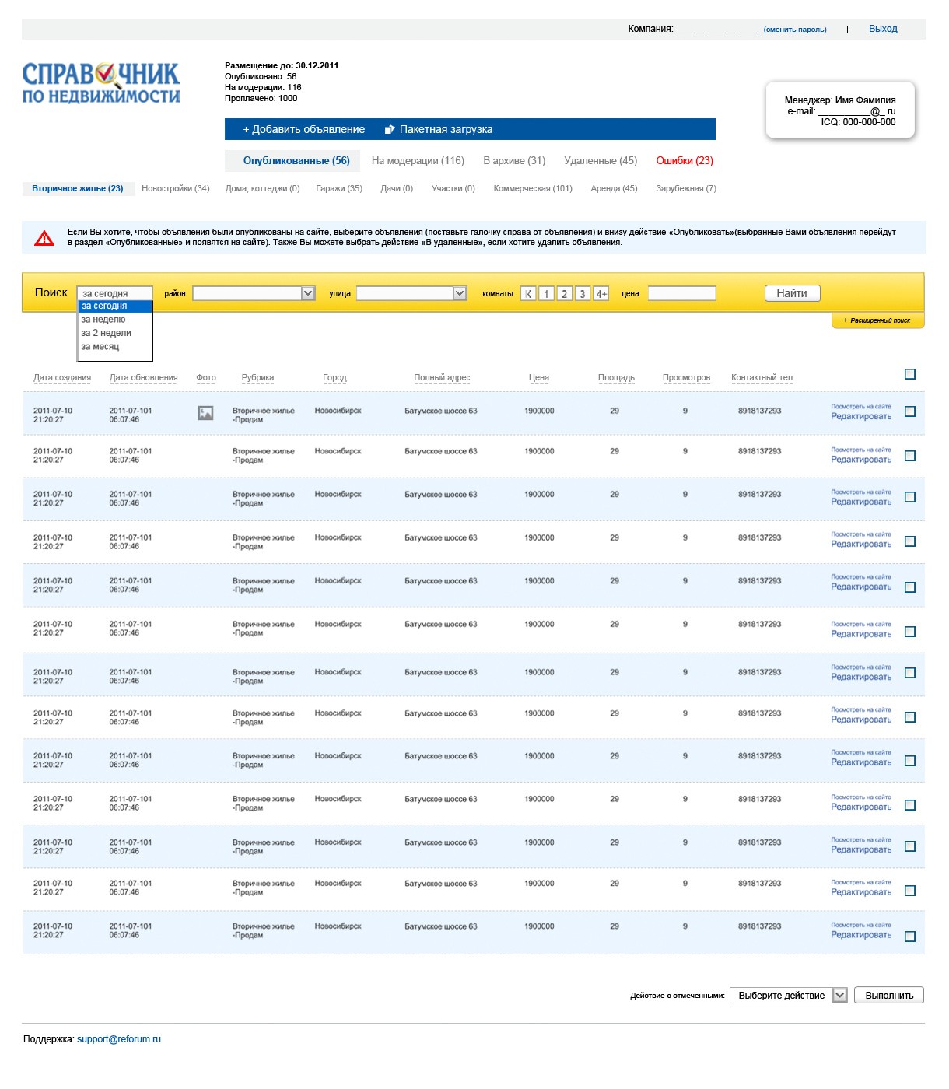The width and height of the screenshot is (949, 1089).
Task: Toggle the 1 room filter box
Action: tap(546, 293)
